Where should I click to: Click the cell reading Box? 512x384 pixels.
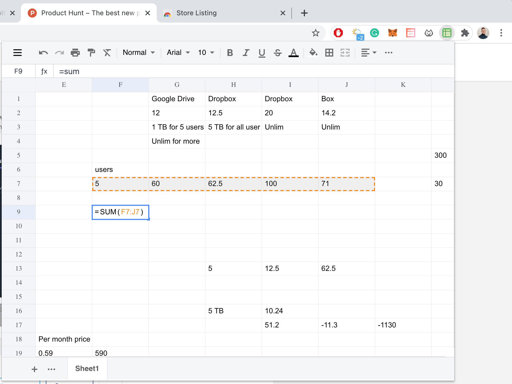[347, 99]
